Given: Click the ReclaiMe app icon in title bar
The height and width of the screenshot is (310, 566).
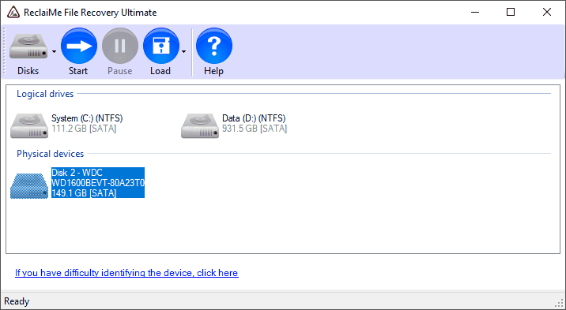Looking at the screenshot, I should 13,13.
